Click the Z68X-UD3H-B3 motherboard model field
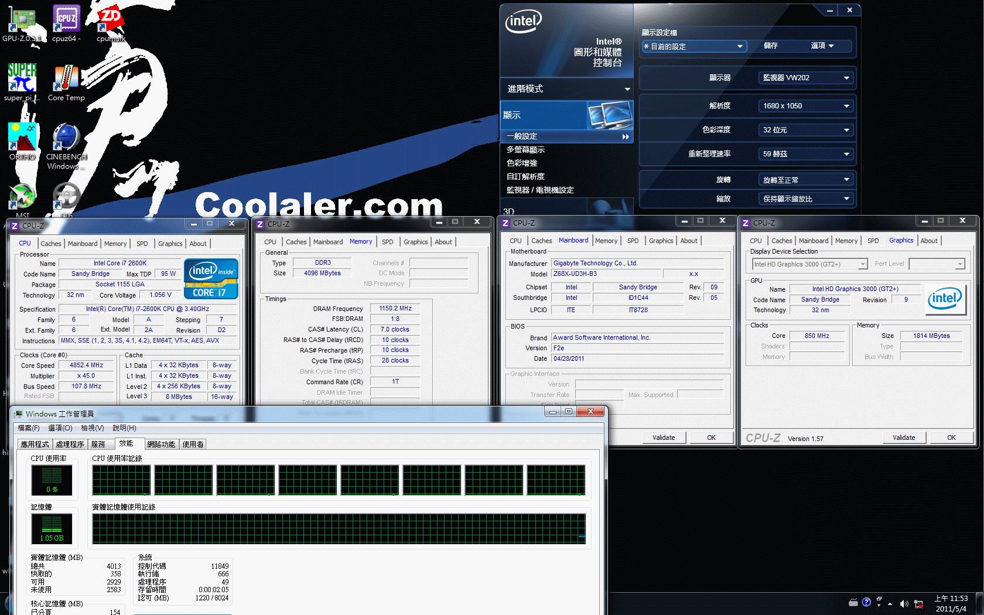Image resolution: width=984 pixels, height=615 pixels. 607,274
